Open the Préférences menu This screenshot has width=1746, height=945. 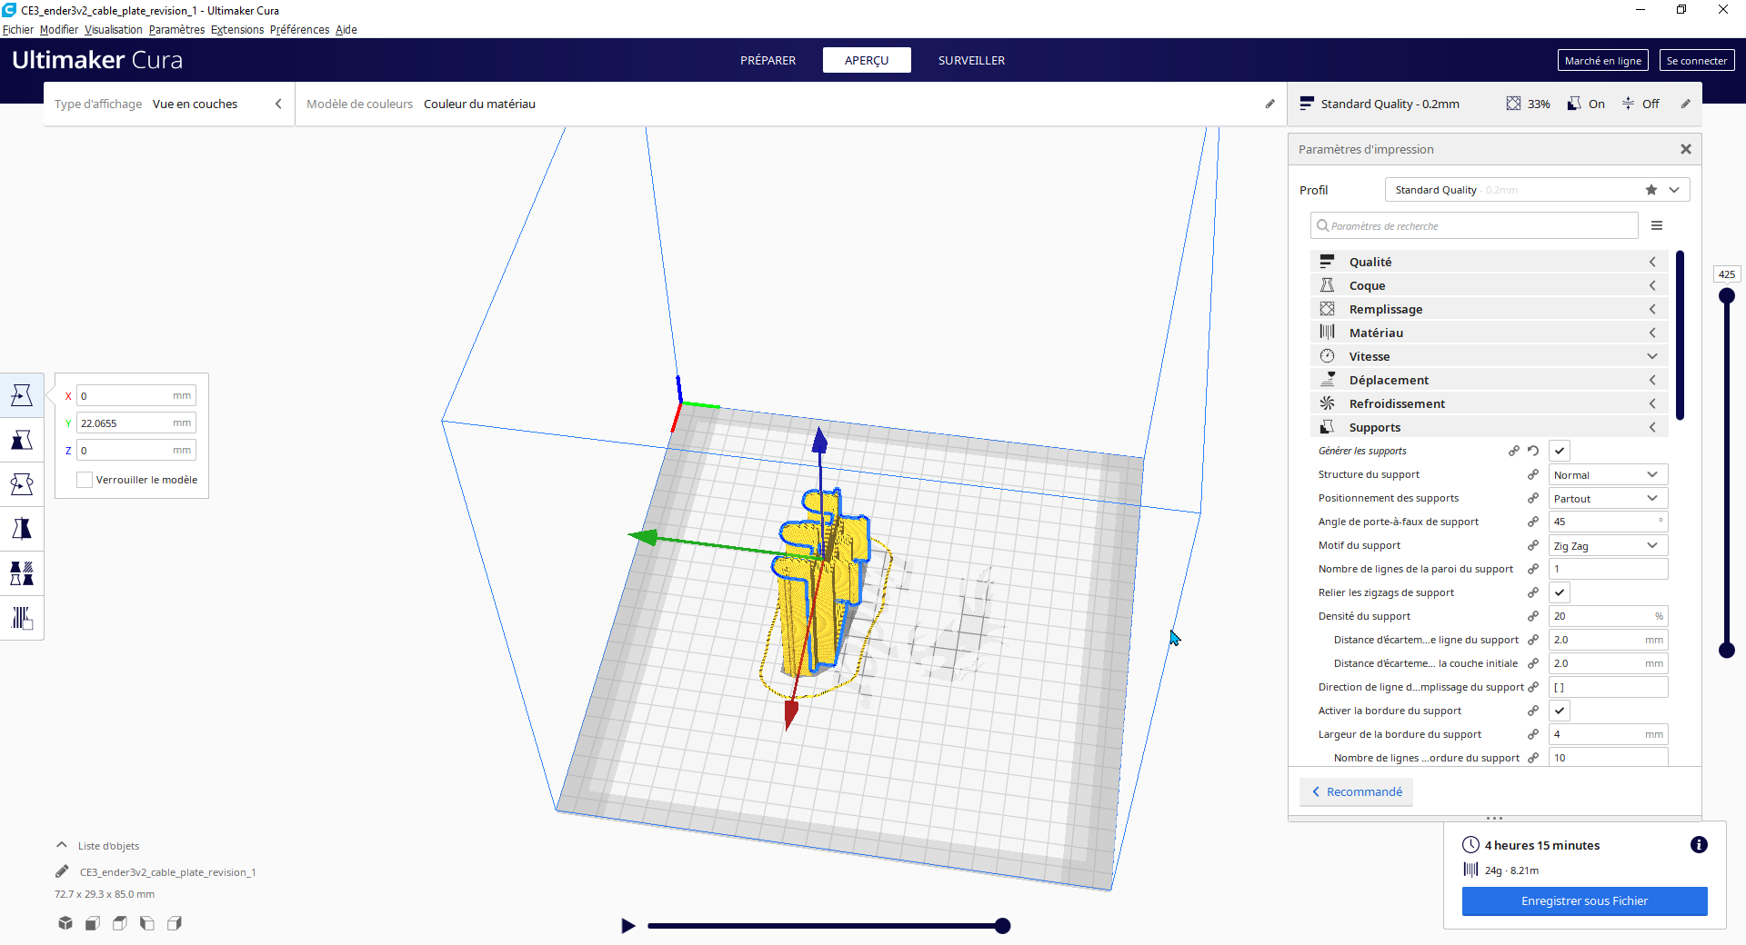click(x=300, y=29)
